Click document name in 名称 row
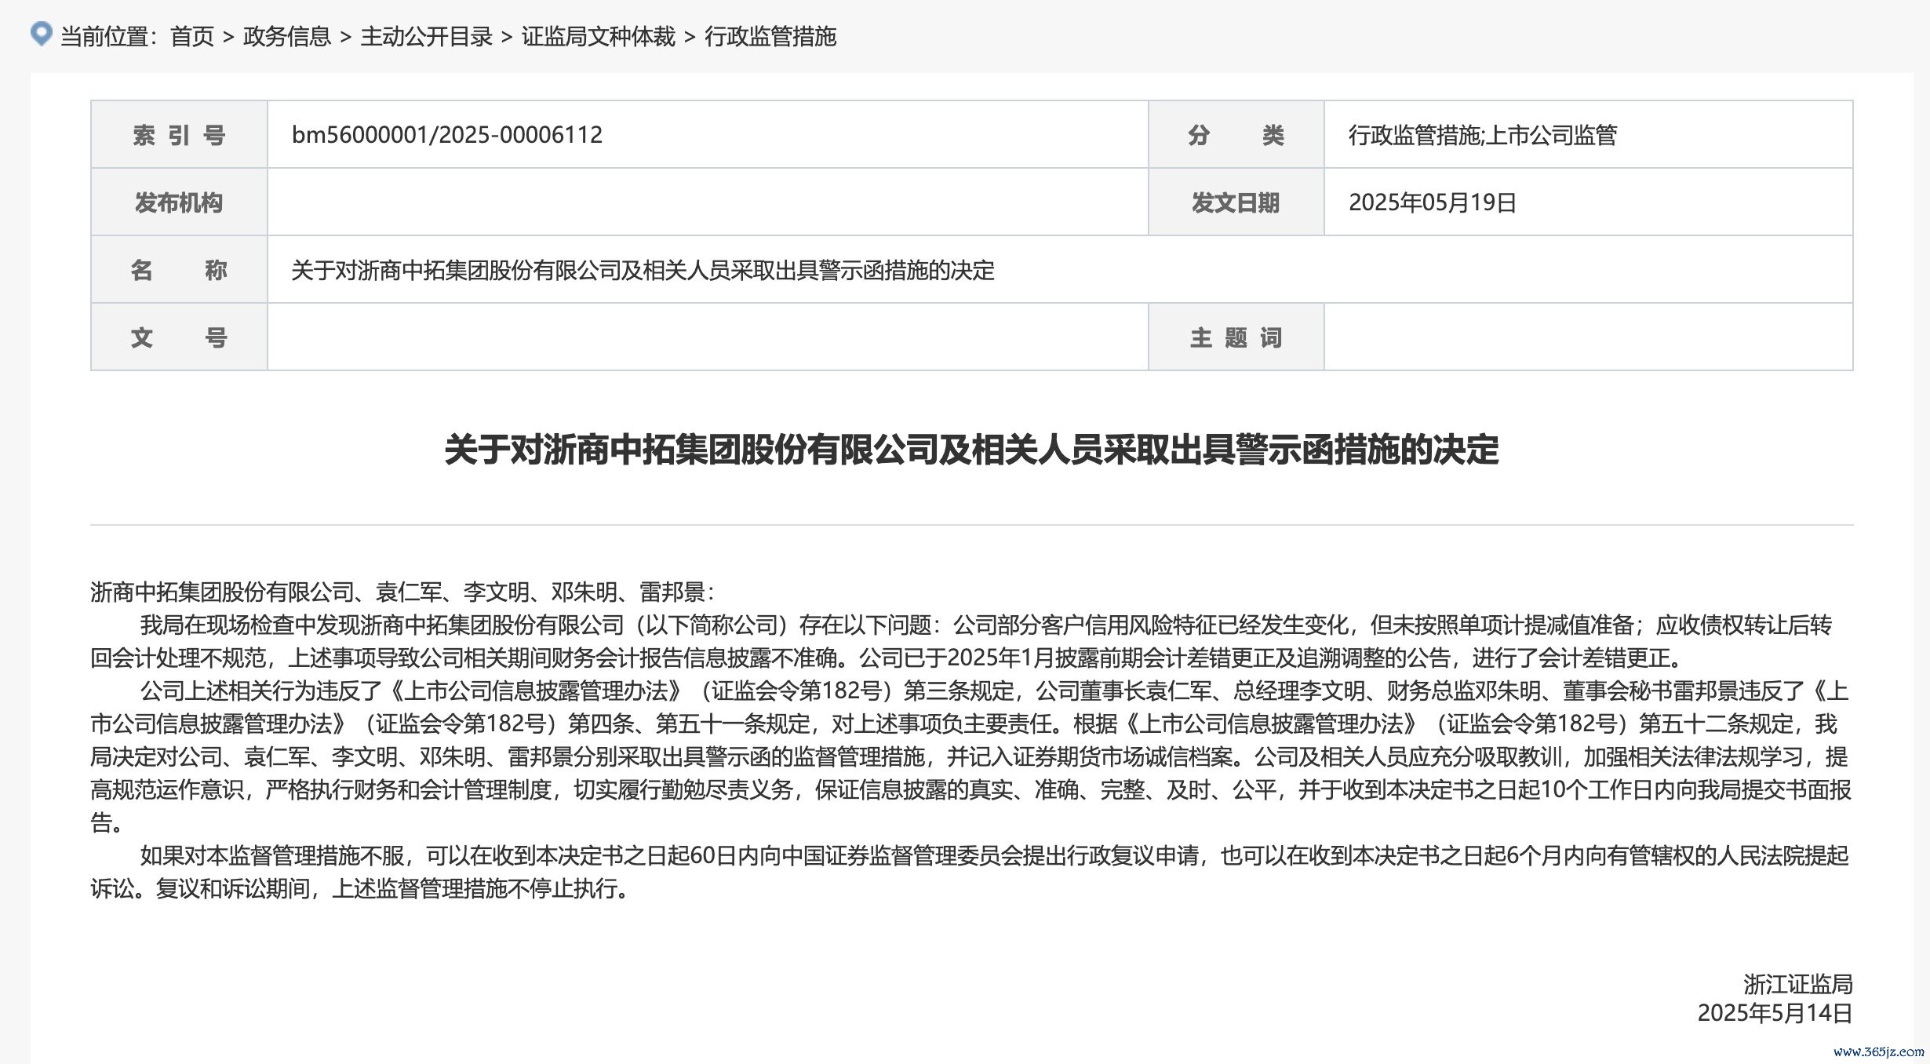Screen dimensions: 1930x1064 (x=643, y=271)
